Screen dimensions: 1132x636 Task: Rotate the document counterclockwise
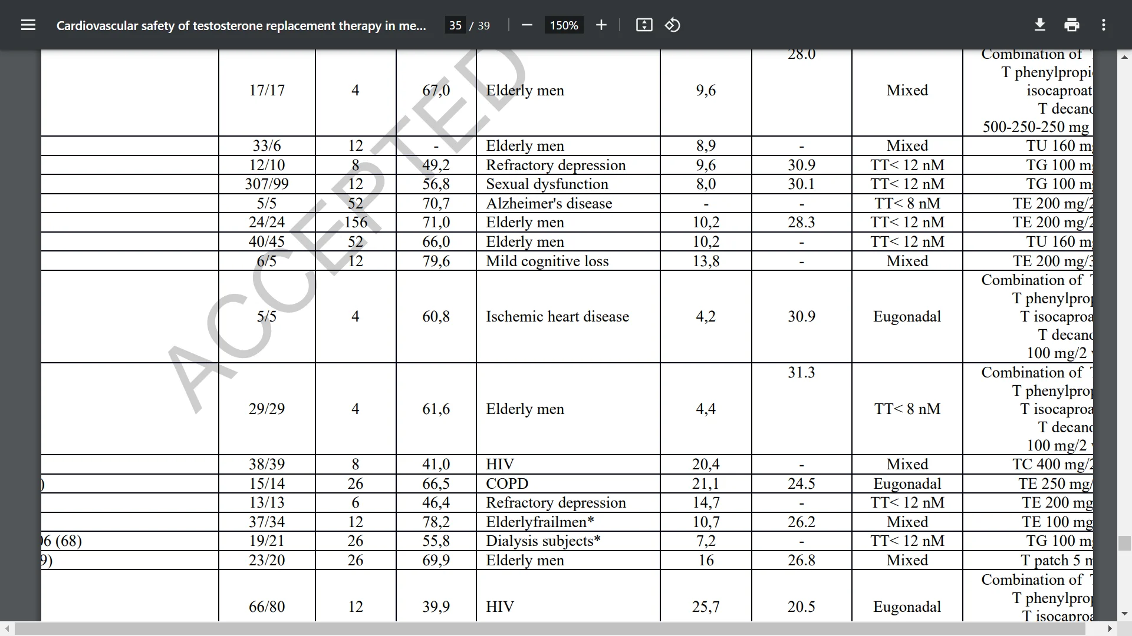tap(673, 25)
